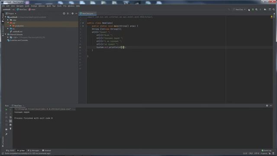Click Search Everywhere magnifier icon
Screen dimensions: 277x156
point(274,10)
